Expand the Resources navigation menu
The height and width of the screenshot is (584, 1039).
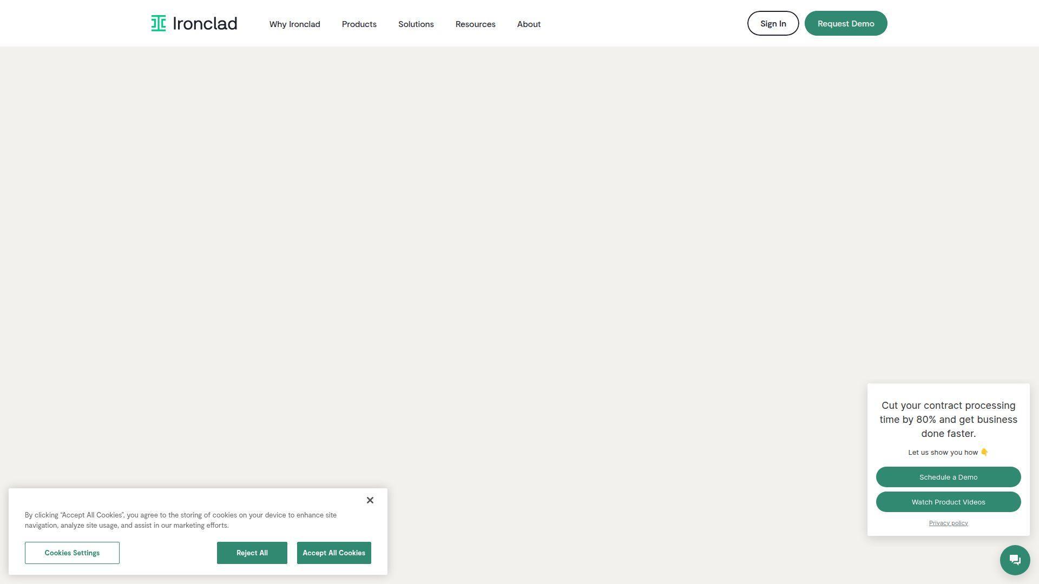click(x=475, y=24)
